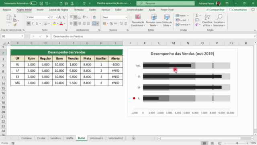Click the Decrease Font Size icon
This screenshot has height=145, width=257.
pos(64,17)
